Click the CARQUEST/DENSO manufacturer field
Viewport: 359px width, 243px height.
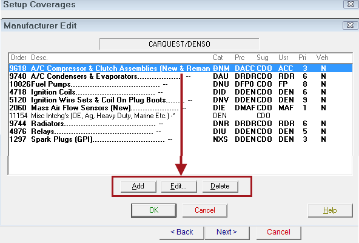point(180,44)
